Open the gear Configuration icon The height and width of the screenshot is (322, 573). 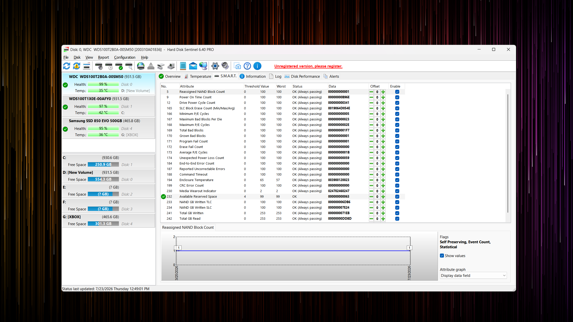pyautogui.click(x=215, y=66)
